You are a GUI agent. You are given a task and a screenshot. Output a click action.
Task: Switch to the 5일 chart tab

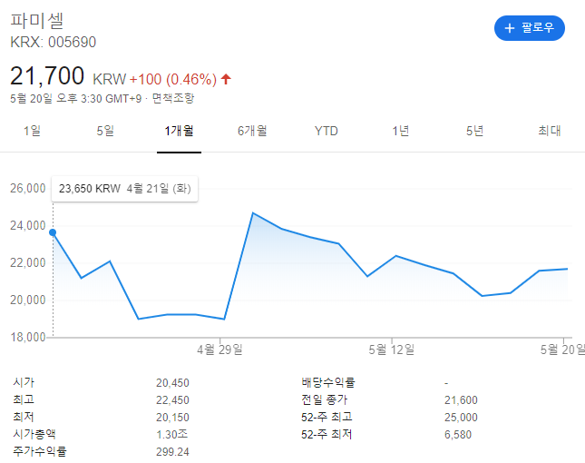pyautogui.click(x=105, y=131)
